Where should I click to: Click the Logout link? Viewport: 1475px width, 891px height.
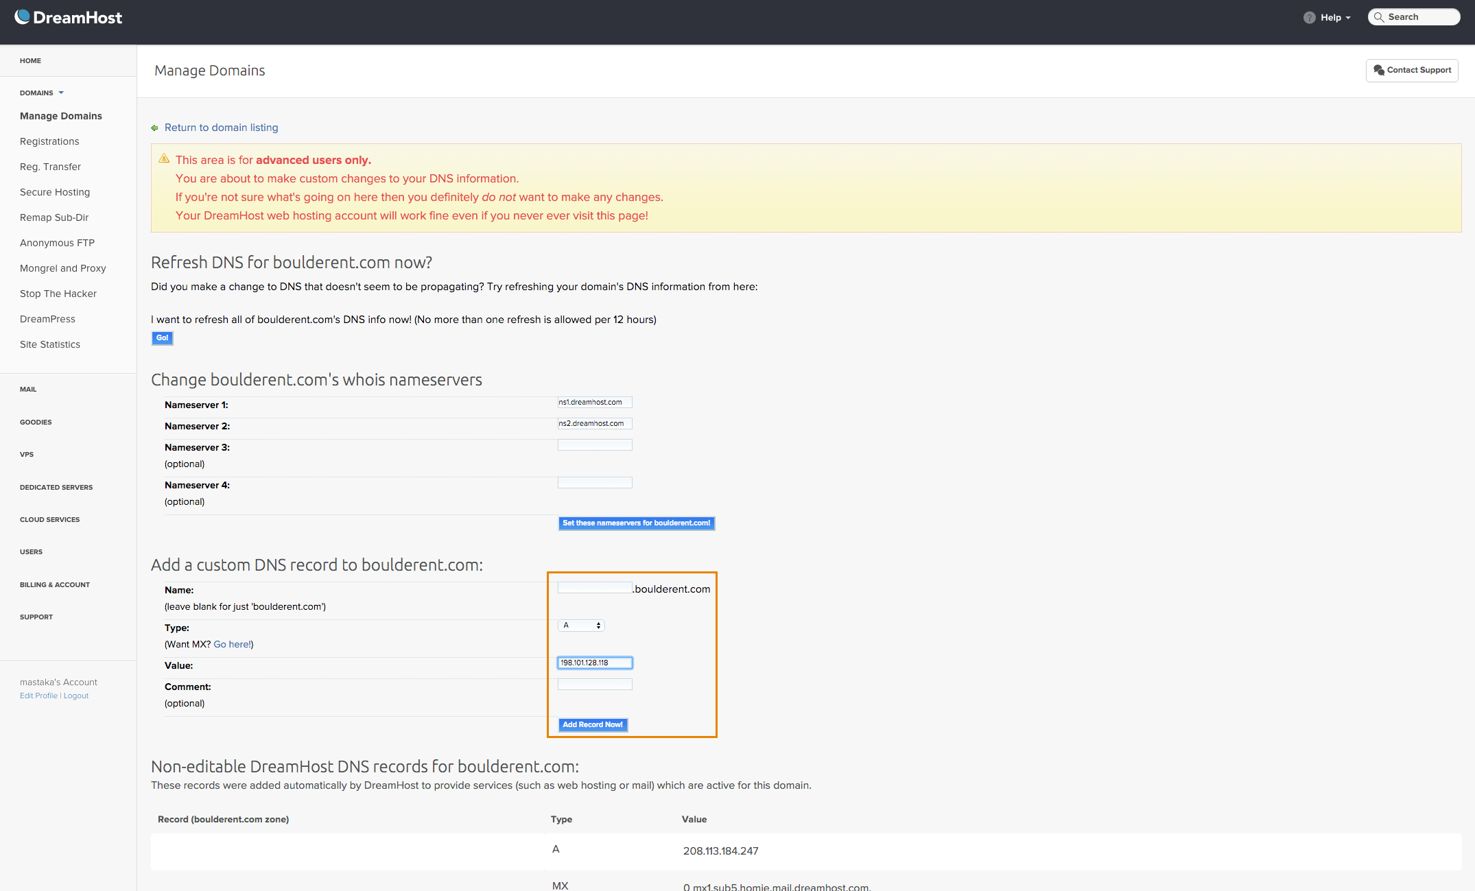pos(76,696)
